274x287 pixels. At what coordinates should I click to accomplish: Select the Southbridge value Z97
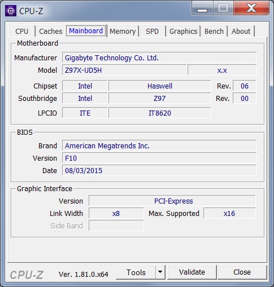(x=160, y=98)
